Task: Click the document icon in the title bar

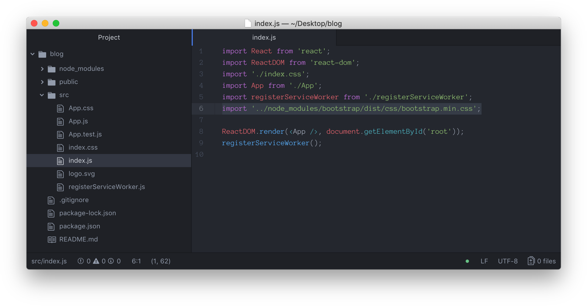Action: click(247, 23)
